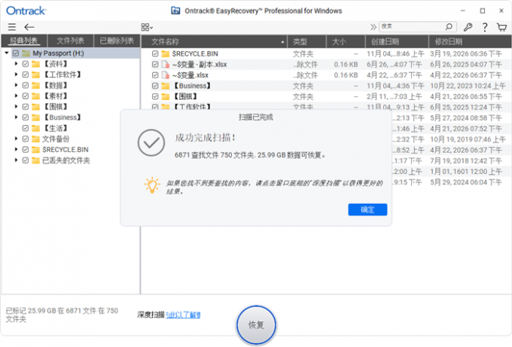Uncheck 【数据】 checkbox in tree
The height and width of the screenshot is (347, 512).
click(x=26, y=85)
